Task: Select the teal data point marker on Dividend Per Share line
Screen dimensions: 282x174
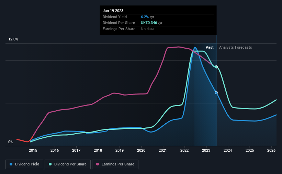Action: pyautogui.click(x=216, y=67)
